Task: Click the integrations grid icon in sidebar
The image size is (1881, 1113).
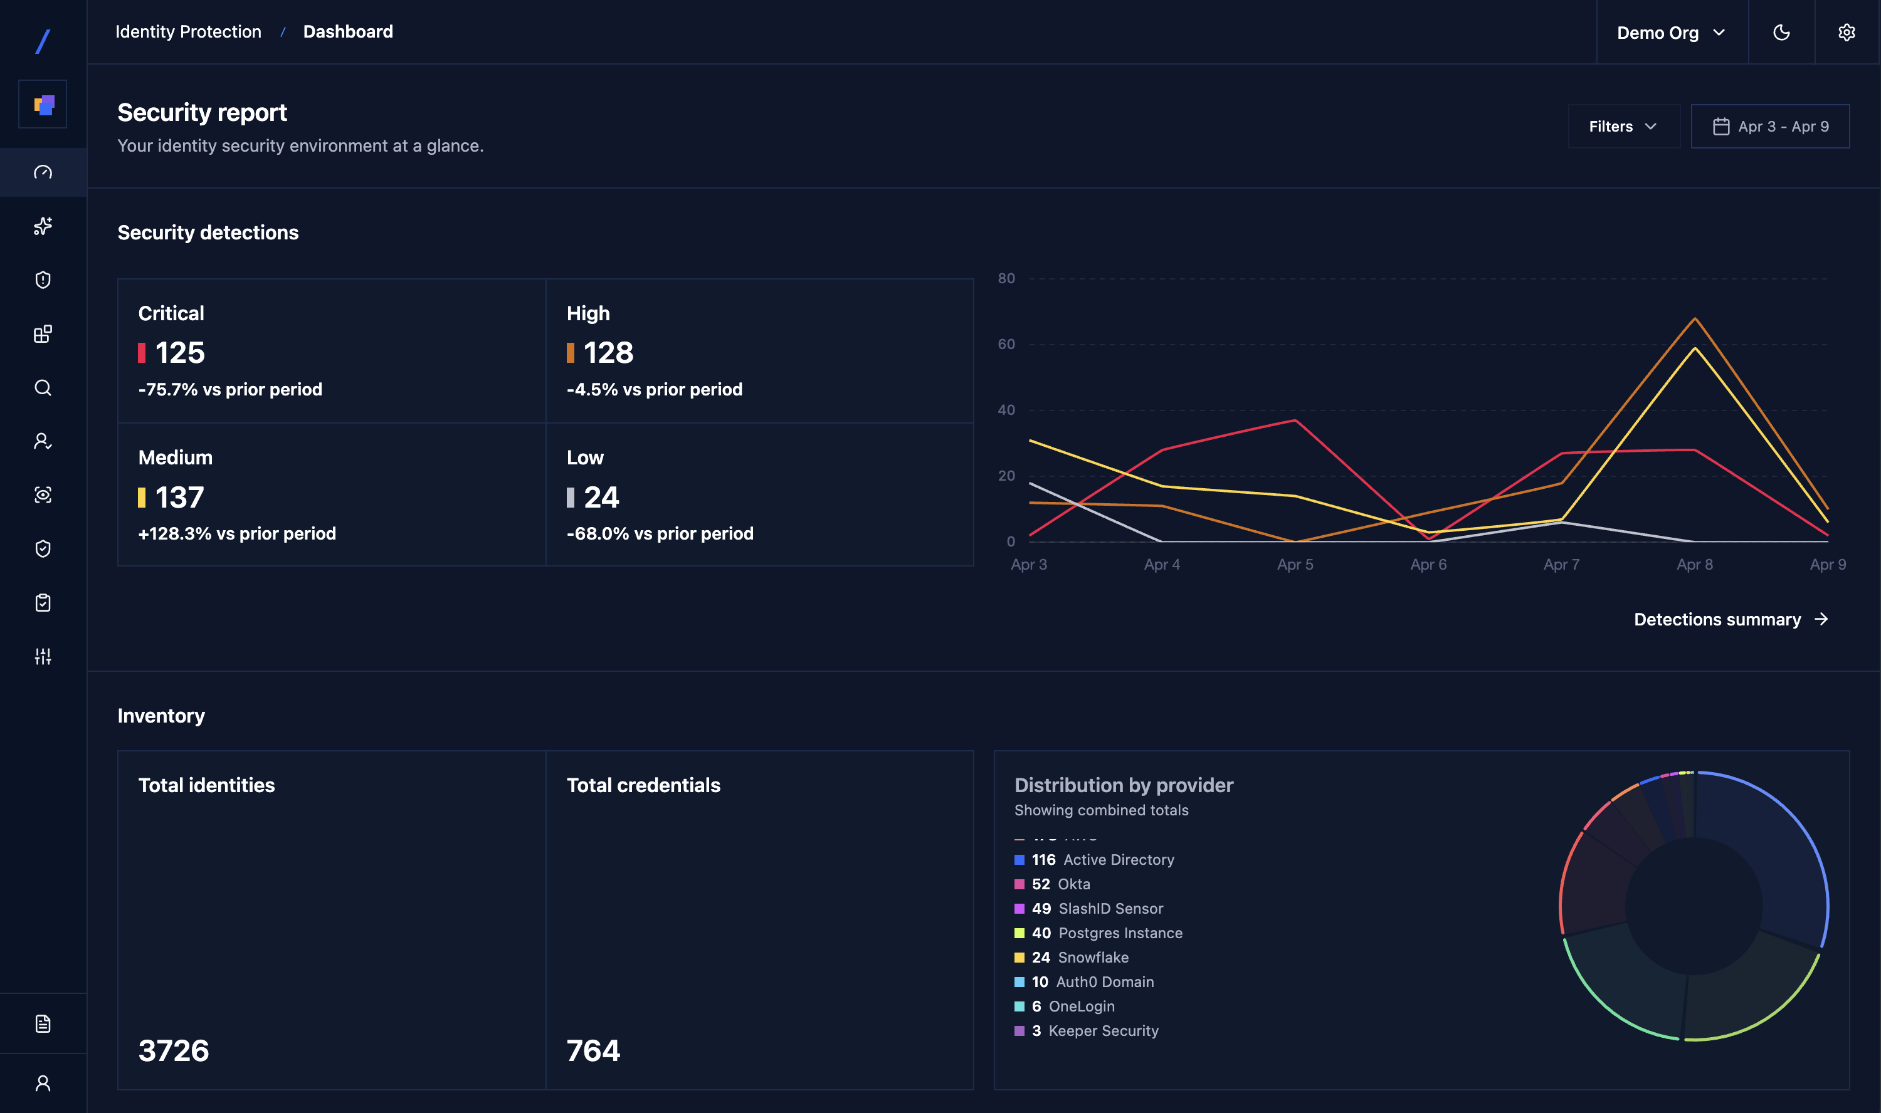Action: (x=43, y=334)
